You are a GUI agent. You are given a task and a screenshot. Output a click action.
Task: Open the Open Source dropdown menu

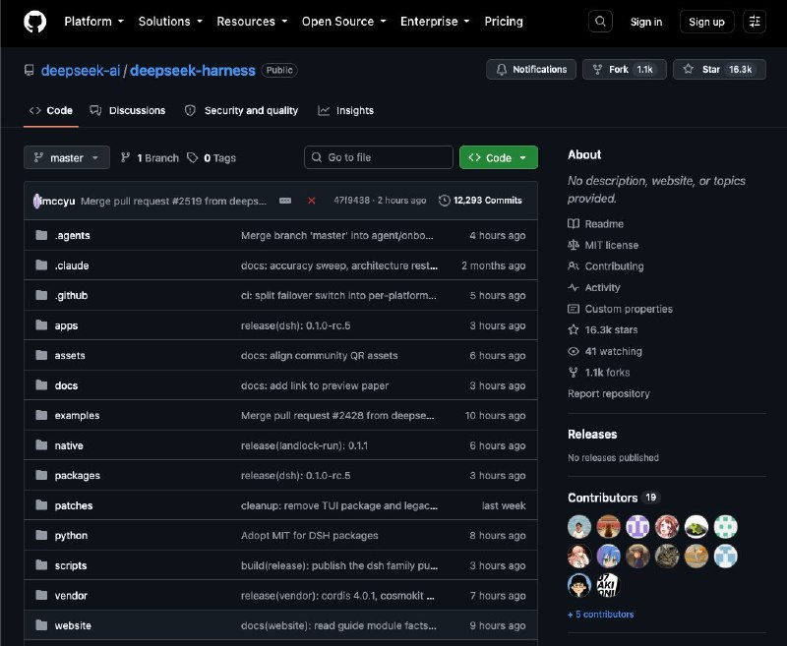point(343,22)
